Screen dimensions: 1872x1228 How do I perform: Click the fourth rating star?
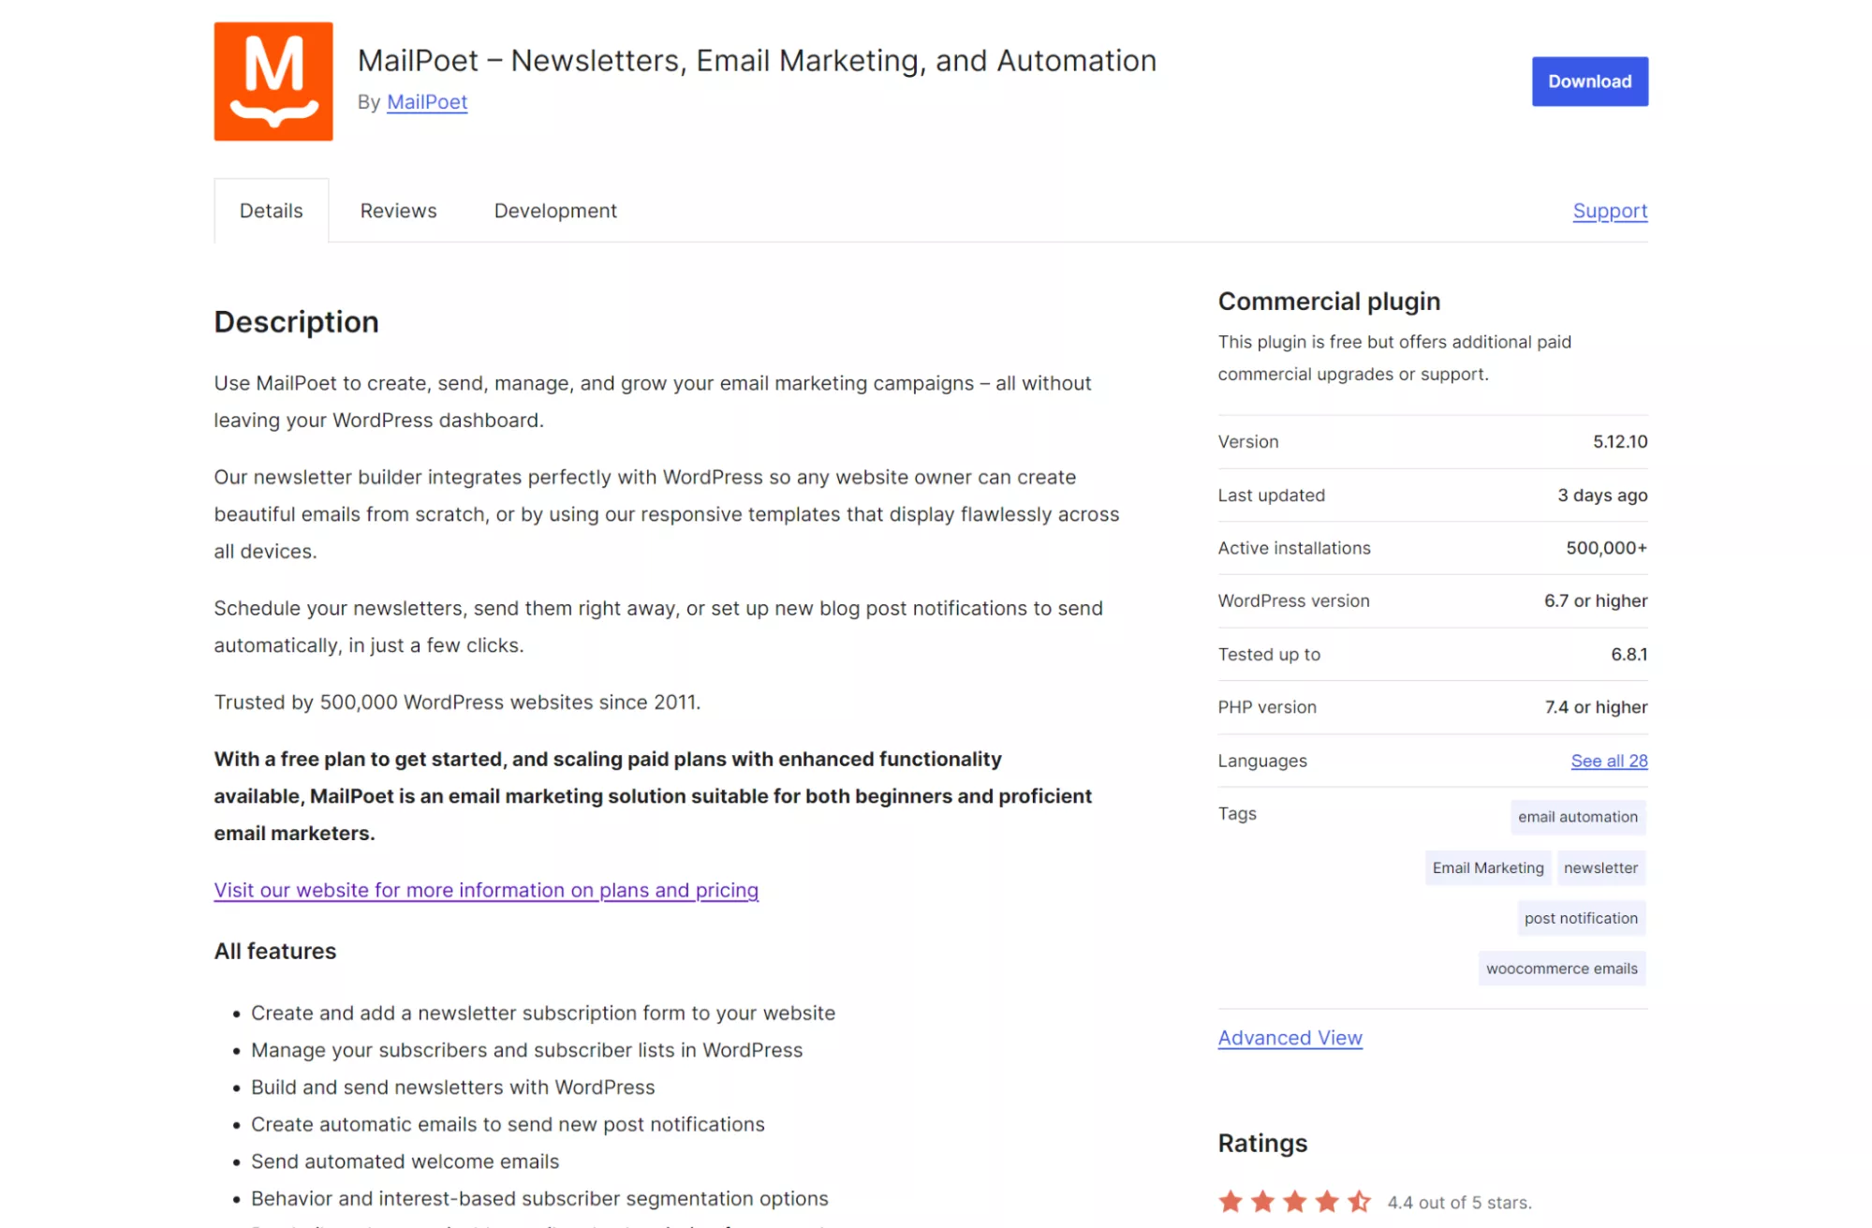[1326, 1201]
